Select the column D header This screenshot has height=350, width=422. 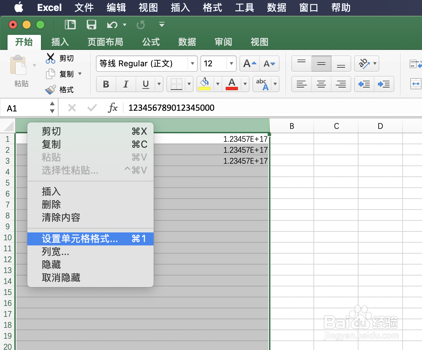(380, 126)
